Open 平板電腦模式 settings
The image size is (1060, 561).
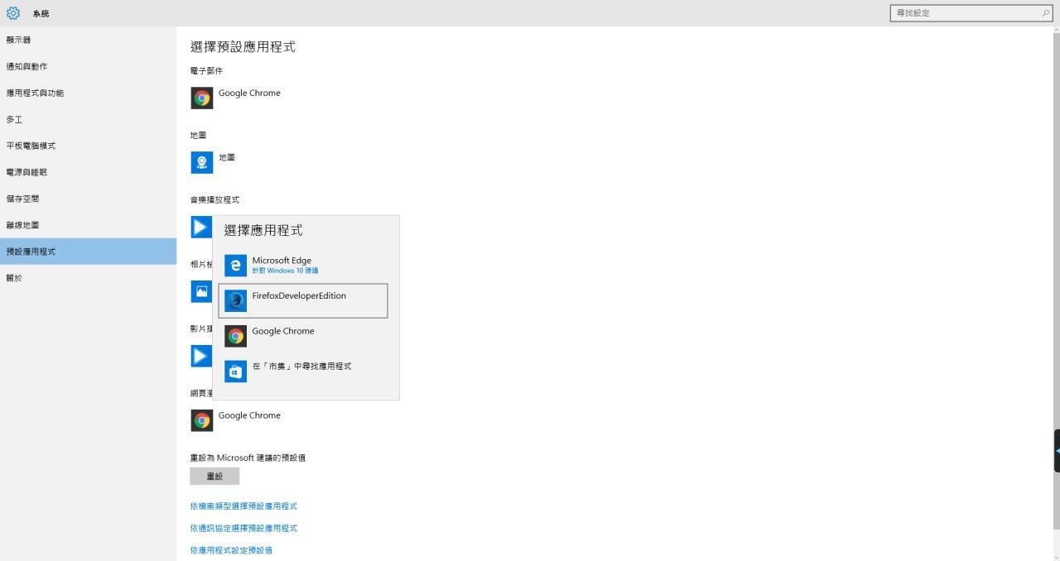pyautogui.click(x=88, y=146)
